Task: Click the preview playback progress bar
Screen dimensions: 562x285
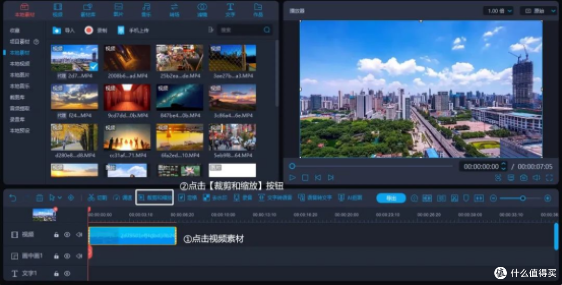Action: [x=373, y=166]
